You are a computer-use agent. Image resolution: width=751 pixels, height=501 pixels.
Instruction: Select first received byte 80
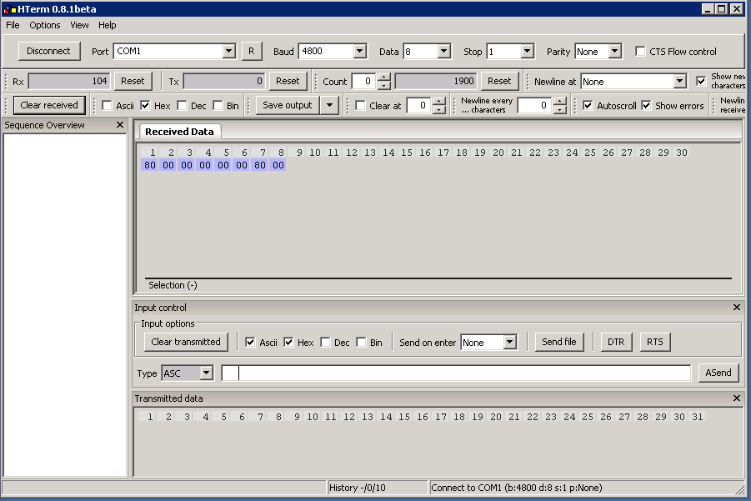[150, 165]
